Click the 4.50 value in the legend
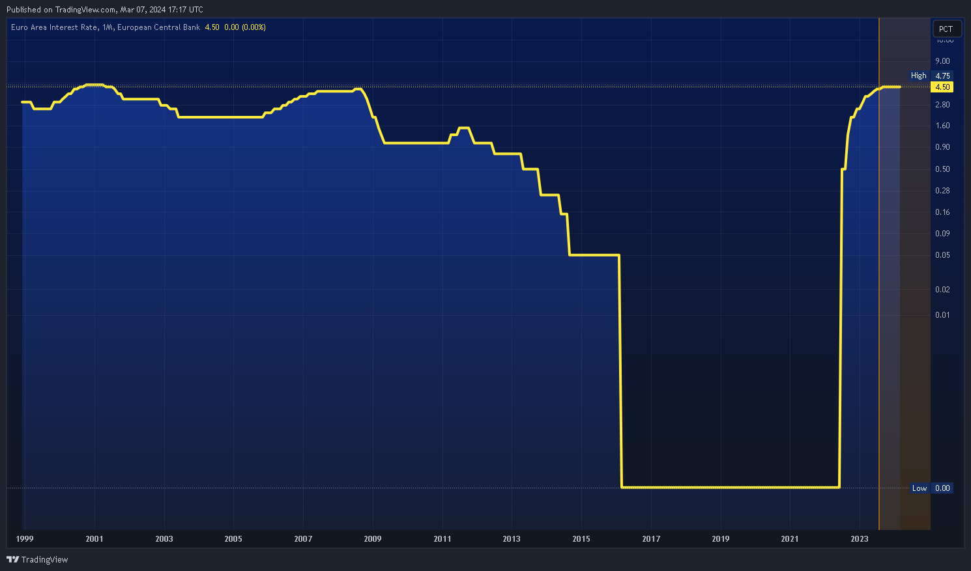This screenshot has height=571, width=971. 212,27
